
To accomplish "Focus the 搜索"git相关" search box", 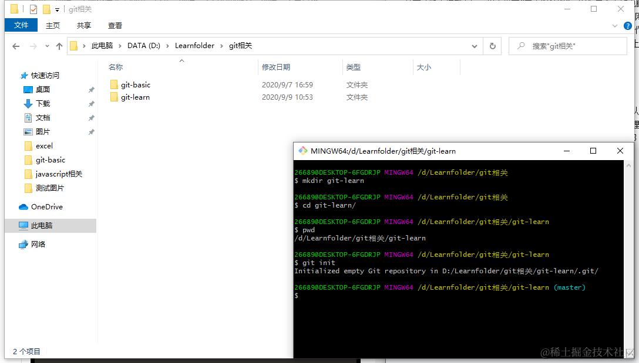I will (x=568, y=46).
